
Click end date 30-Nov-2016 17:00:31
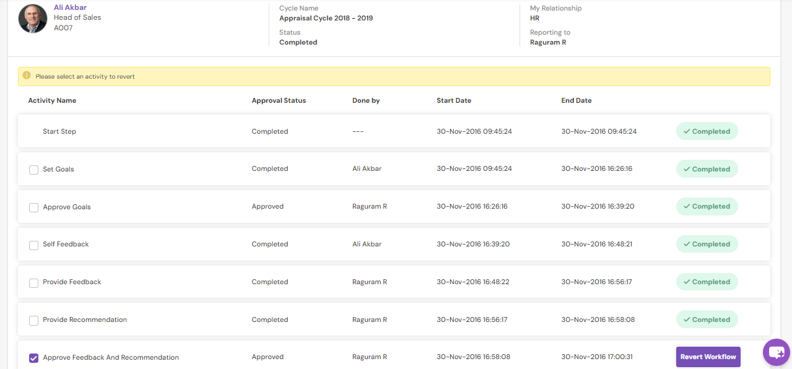coord(597,357)
